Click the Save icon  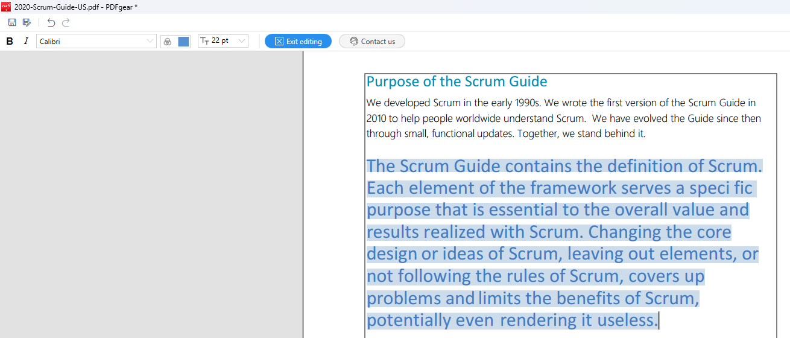pyautogui.click(x=12, y=22)
